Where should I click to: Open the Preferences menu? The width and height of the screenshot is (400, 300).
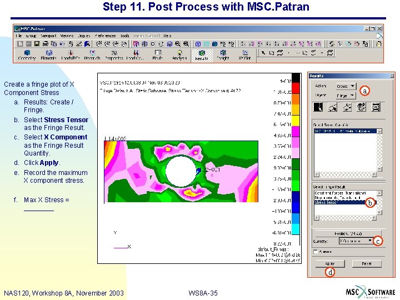[x=106, y=36]
